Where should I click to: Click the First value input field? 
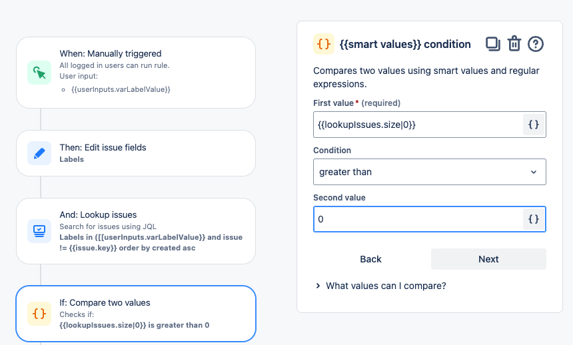click(418, 125)
